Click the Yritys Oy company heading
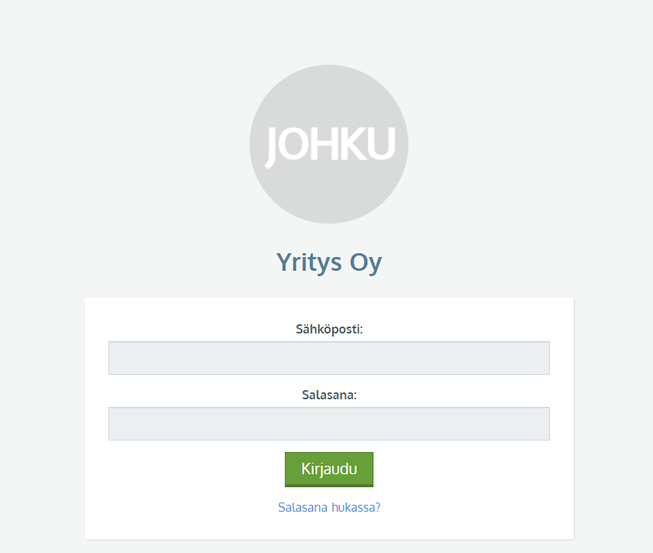The width and height of the screenshot is (653, 553). point(329,262)
